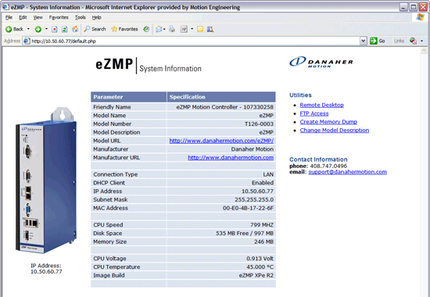Viewport: 430px width, 297px height.
Task: Click the Go button
Action: coord(378,41)
